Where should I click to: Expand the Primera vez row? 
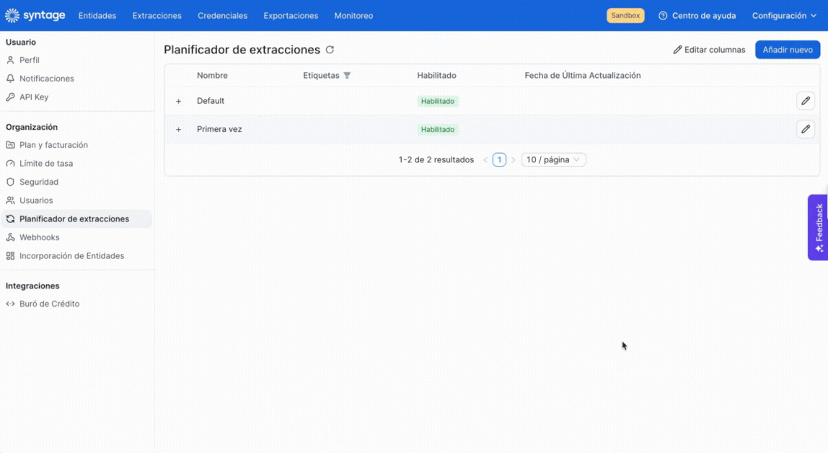pos(178,129)
